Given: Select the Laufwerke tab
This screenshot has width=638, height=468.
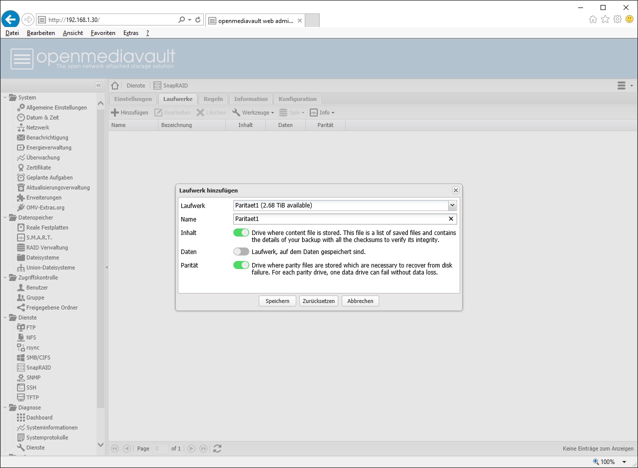Looking at the screenshot, I should tap(178, 99).
